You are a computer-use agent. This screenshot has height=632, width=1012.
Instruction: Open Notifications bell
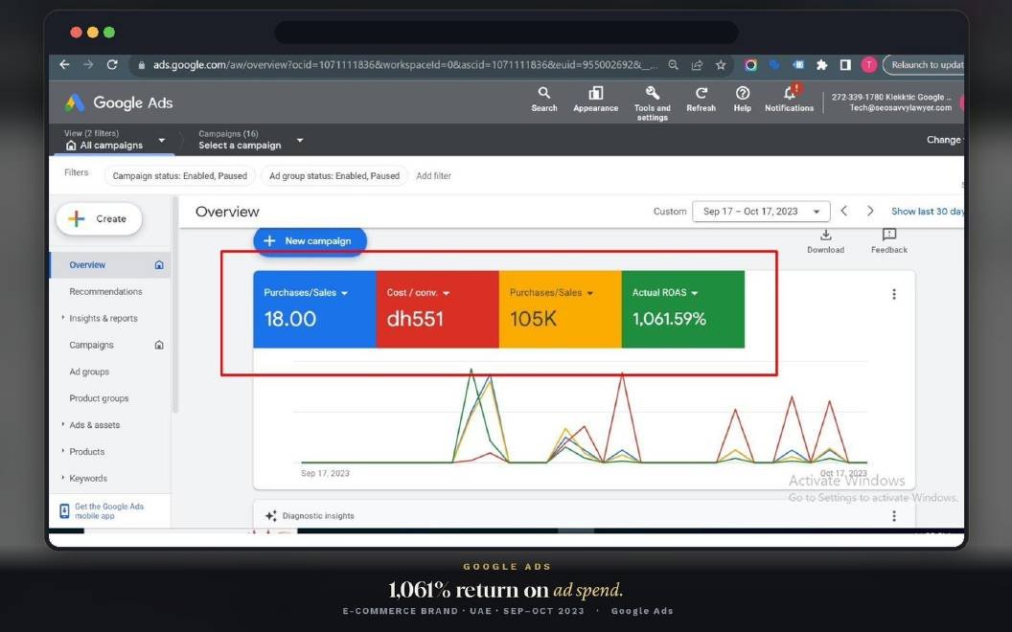tap(790, 100)
